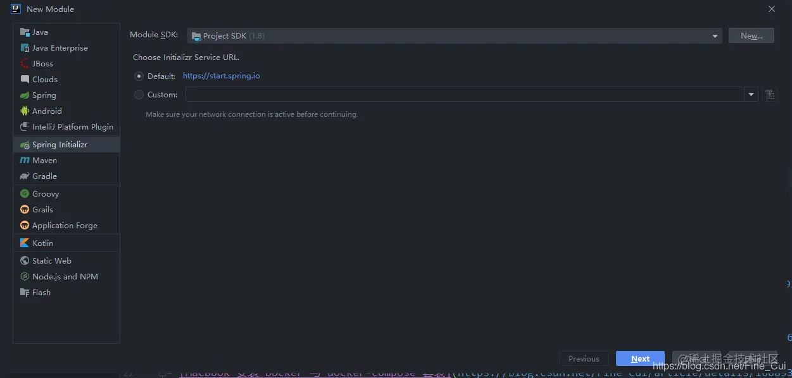Click the Application Forge icon
The image size is (792, 378).
coord(25,226)
